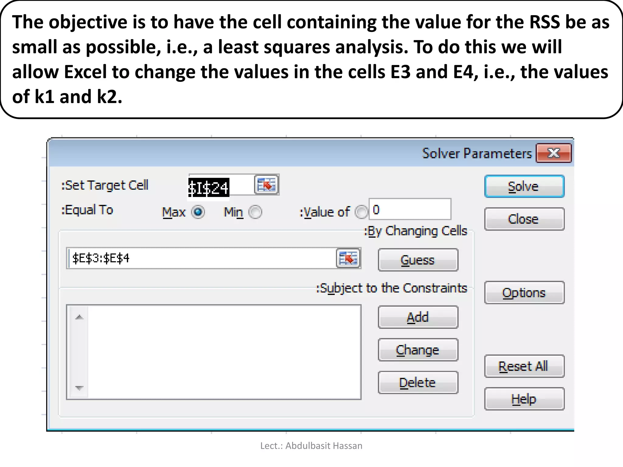Image resolution: width=623 pixels, height=467 pixels.
Task: Click the Set Target Cell label
Action: pyautogui.click(x=105, y=185)
